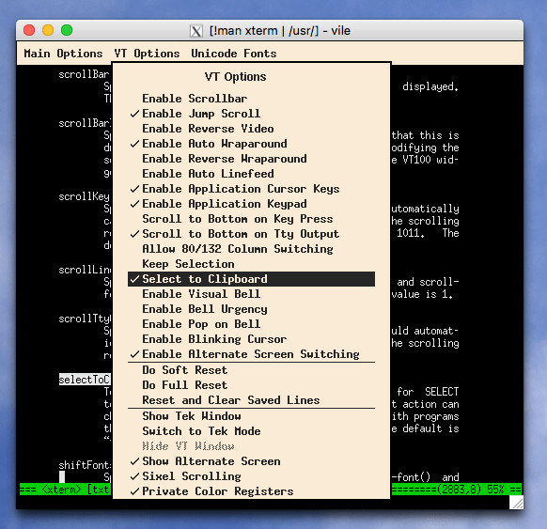Choose Reset and Clear Saved Lines
The width and height of the screenshot is (547, 529).
pos(251,400)
